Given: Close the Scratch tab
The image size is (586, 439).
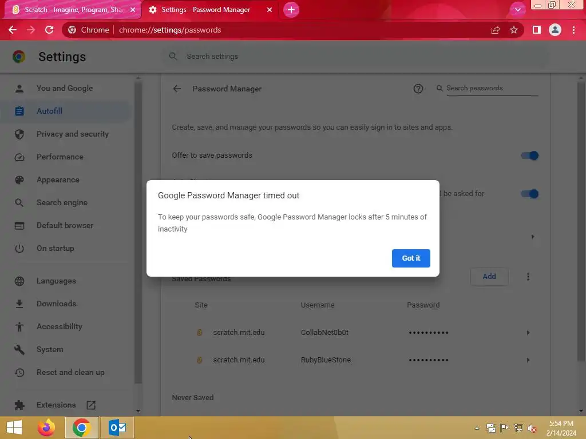Looking at the screenshot, I should (x=133, y=10).
